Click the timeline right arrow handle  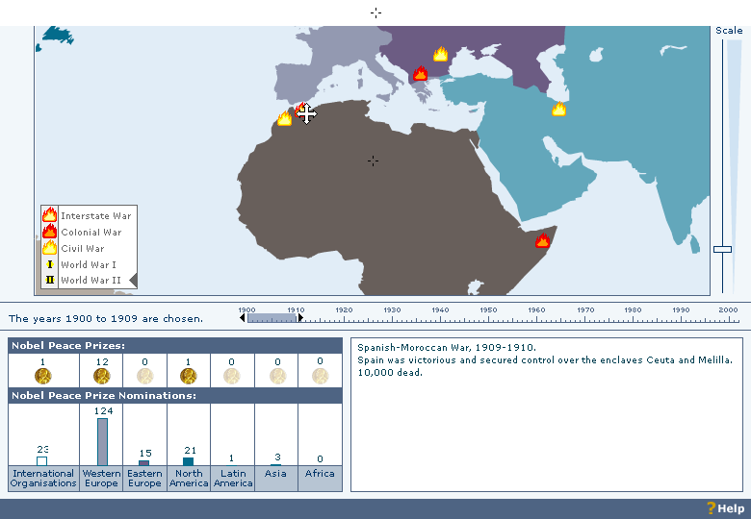[300, 318]
